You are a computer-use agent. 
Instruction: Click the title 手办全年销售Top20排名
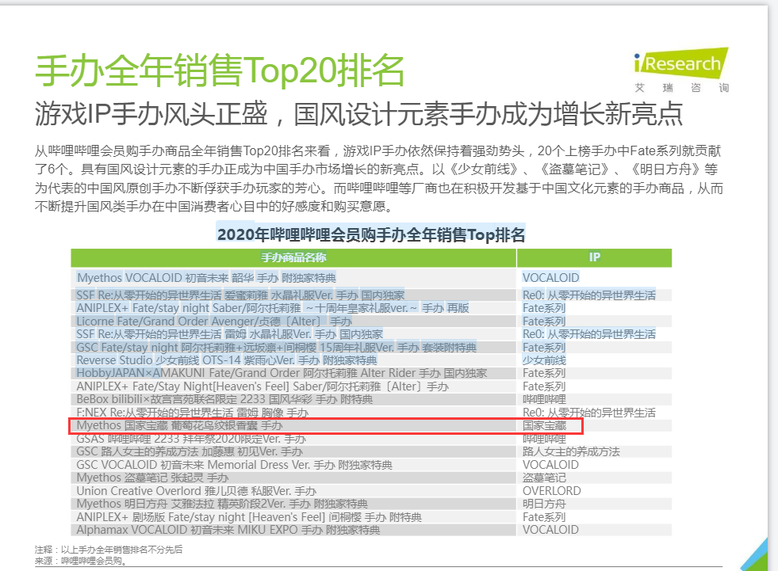pos(220,70)
